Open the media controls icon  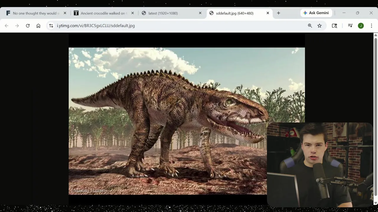[350, 26]
